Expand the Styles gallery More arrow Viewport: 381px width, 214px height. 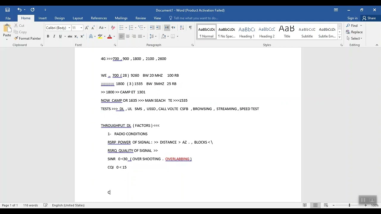point(339,37)
